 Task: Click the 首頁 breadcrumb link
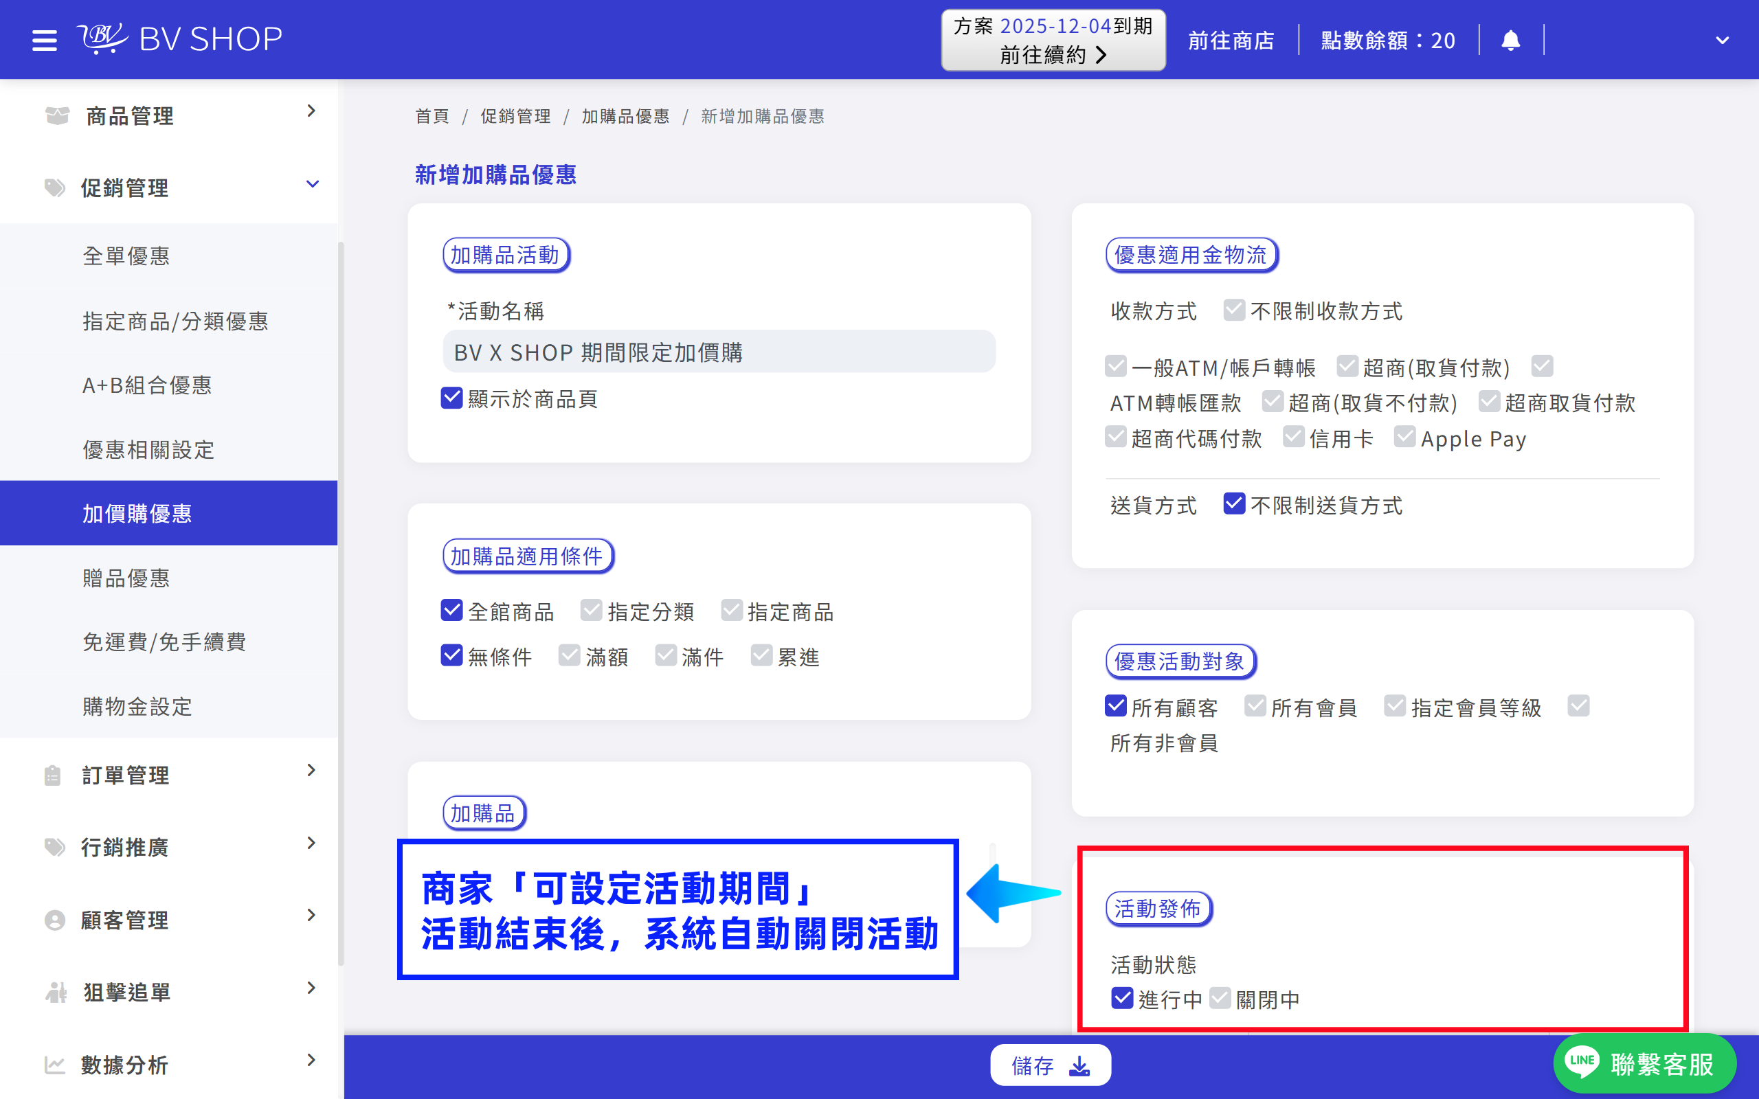click(432, 116)
